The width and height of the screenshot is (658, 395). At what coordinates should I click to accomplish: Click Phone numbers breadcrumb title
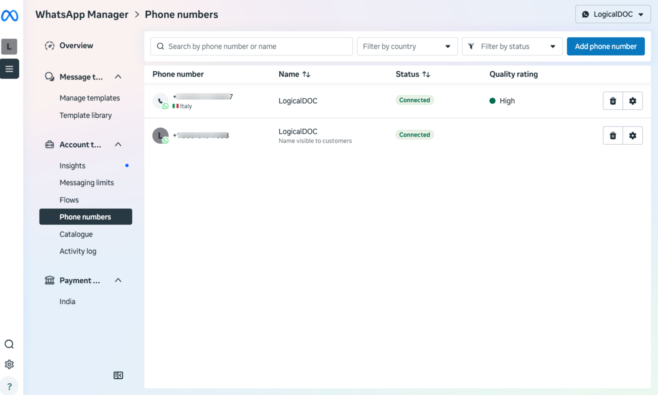181,15
